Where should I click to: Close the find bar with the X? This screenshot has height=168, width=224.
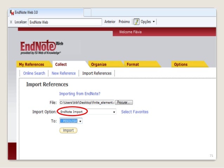point(11,22)
